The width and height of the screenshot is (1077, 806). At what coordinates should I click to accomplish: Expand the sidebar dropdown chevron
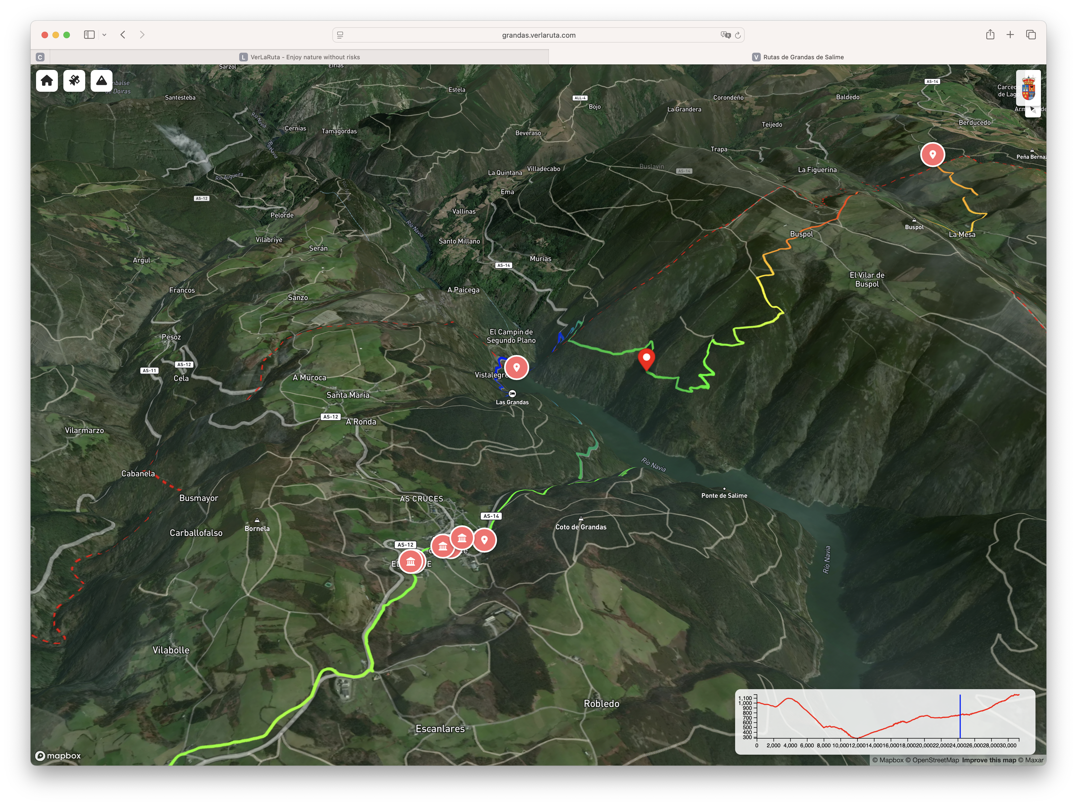click(104, 35)
